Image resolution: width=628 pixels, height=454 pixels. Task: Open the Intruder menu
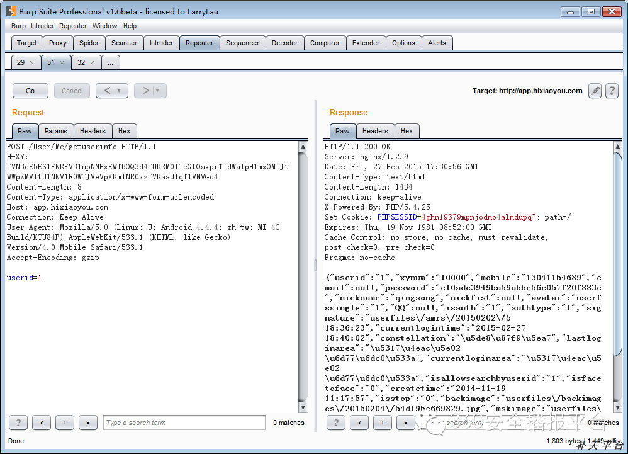point(42,26)
